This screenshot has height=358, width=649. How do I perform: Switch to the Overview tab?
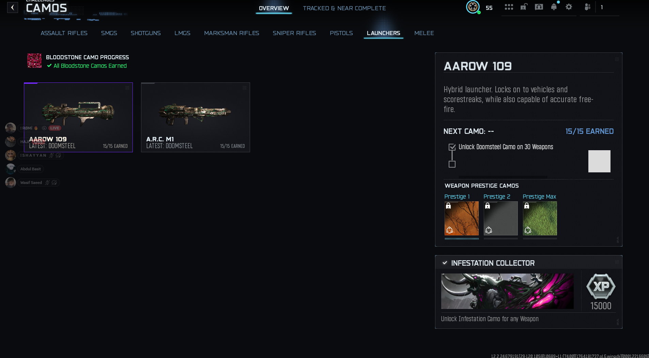coord(274,8)
